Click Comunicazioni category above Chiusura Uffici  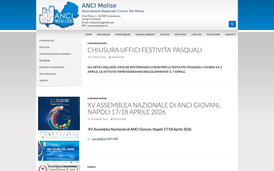pyautogui.click(x=97, y=43)
